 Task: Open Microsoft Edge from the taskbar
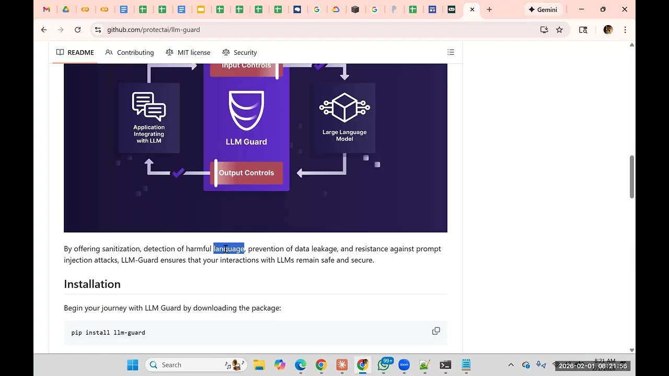click(301, 365)
